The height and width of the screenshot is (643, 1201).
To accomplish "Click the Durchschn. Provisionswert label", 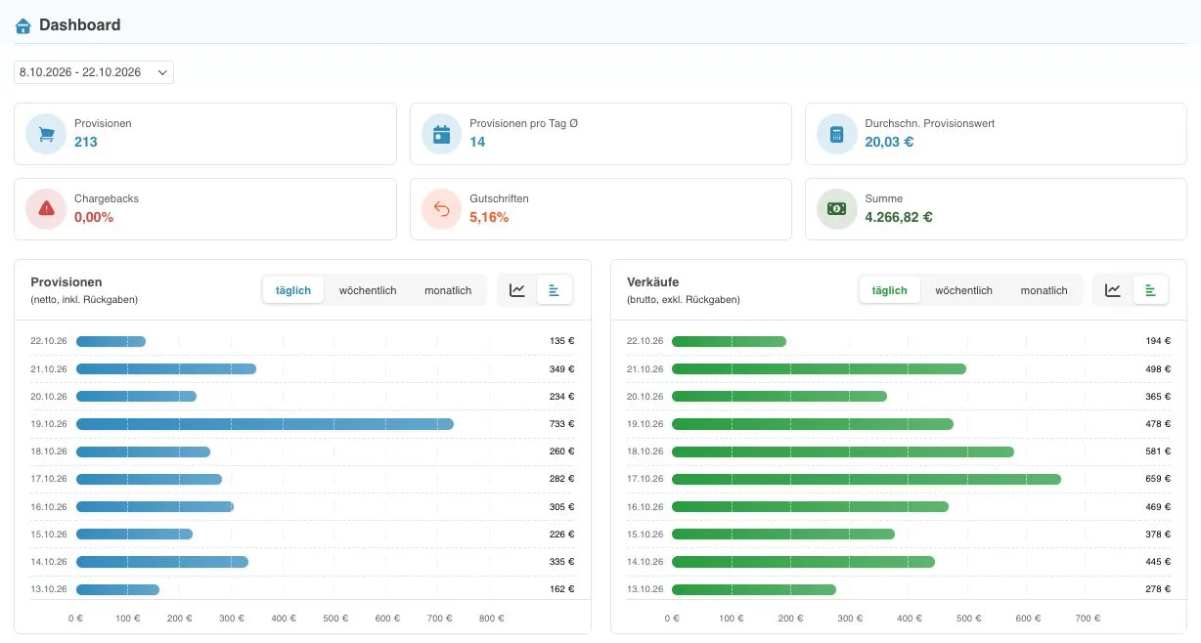I will [x=930, y=124].
